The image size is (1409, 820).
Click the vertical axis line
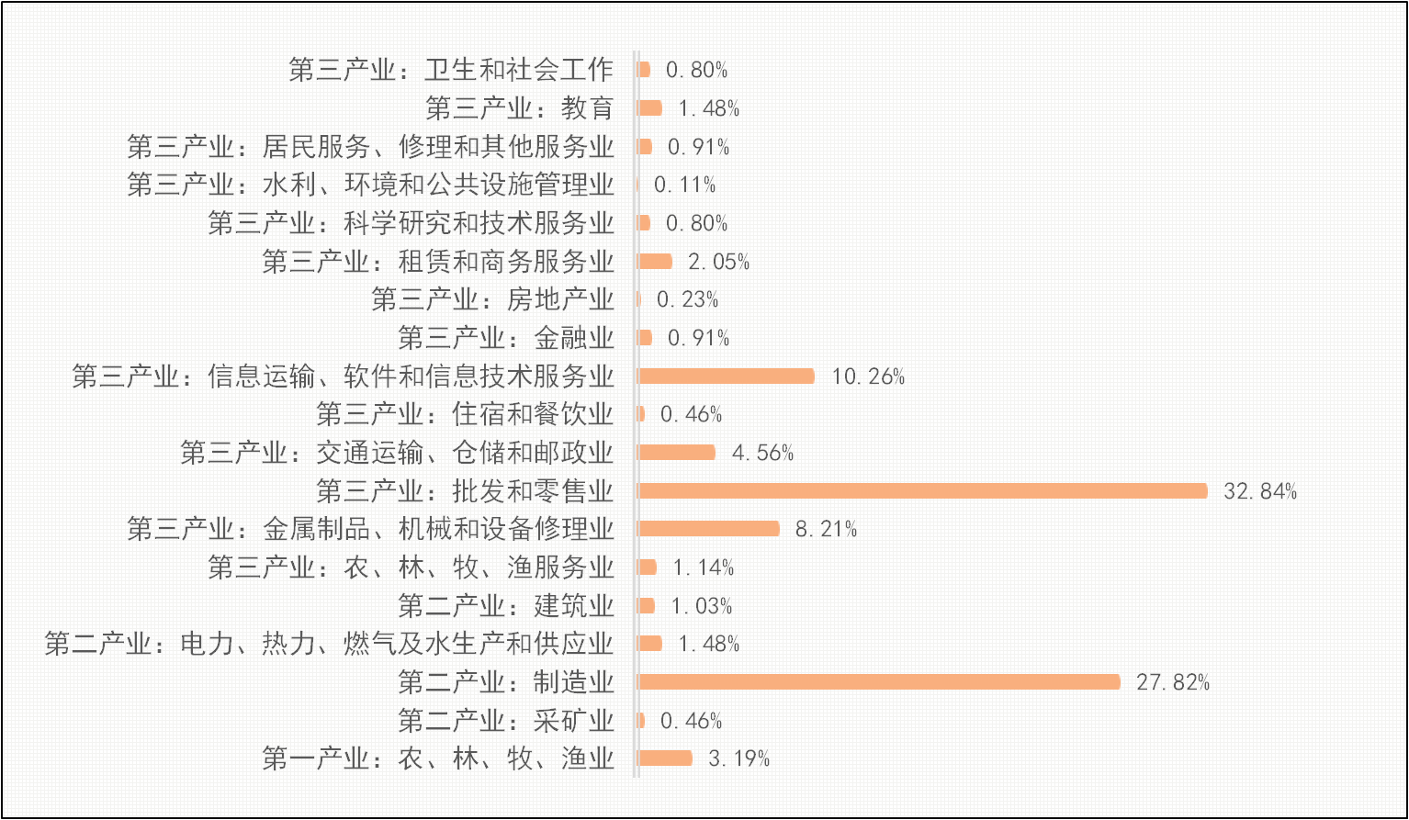click(636, 413)
